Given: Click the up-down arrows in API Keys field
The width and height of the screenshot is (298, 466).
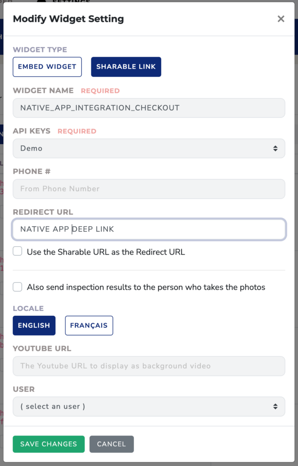Looking at the screenshot, I should pos(275,148).
